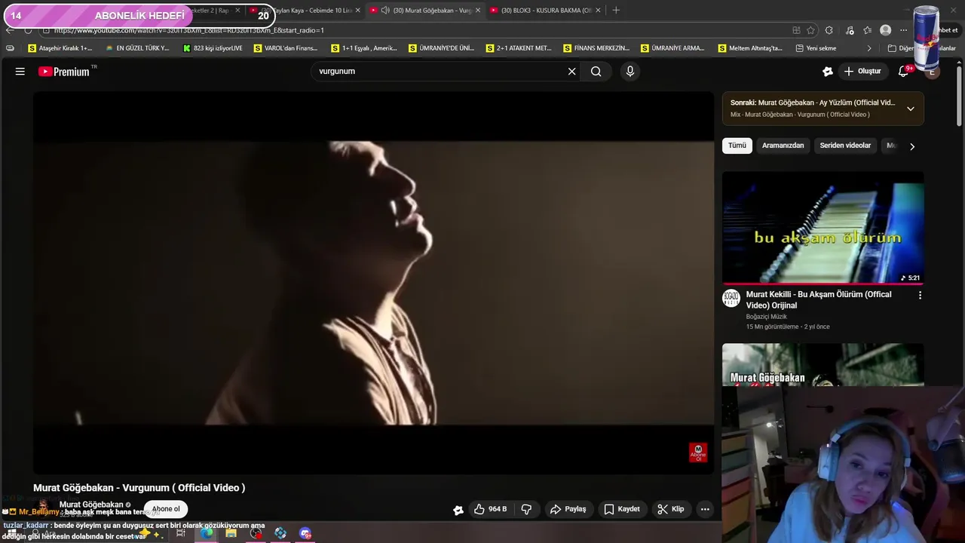The height and width of the screenshot is (543, 965).
Task: Start voice search with microphone
Action: coord(630,72)
